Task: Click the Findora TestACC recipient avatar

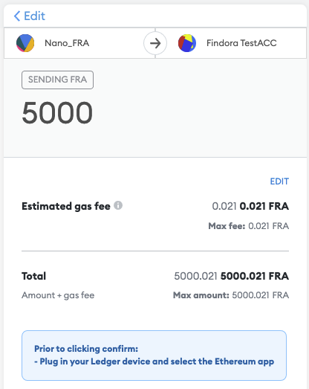Action: 187,43
